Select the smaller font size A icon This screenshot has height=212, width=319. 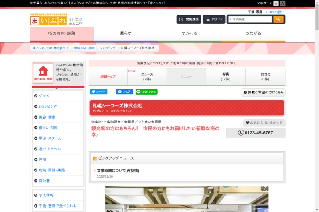(x=276, y=3)
